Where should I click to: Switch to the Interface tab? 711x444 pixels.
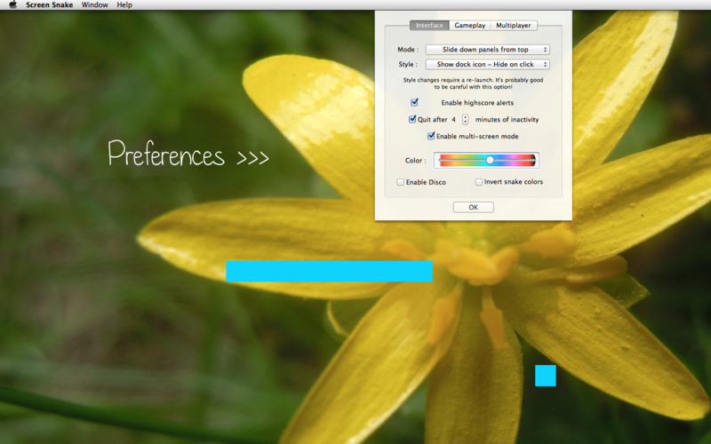429,26
